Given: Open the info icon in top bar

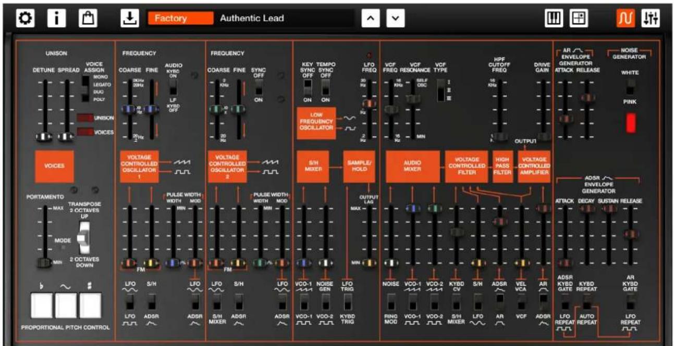Looking at the screenshot, I should (56, 18).
